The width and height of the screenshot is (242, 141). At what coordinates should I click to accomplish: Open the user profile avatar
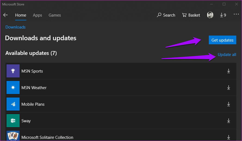tap(210, 15)
